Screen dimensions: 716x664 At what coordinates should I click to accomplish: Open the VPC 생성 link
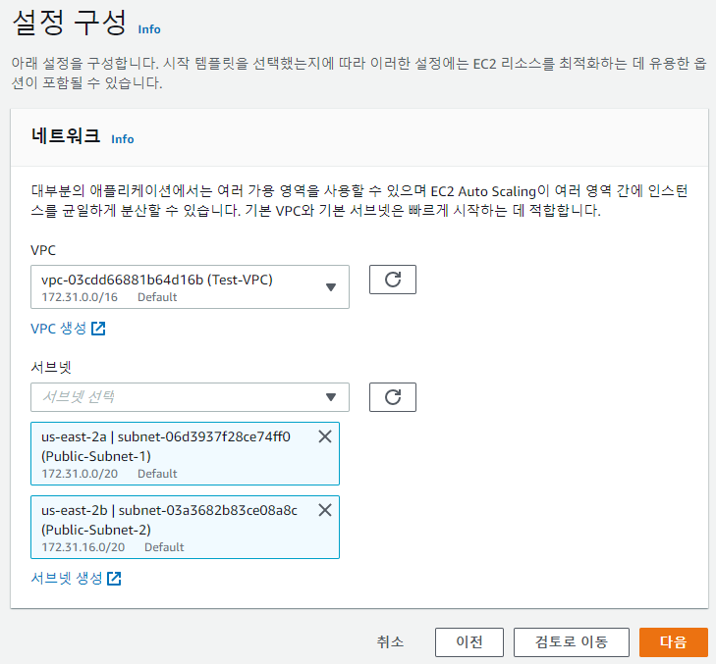68,329
